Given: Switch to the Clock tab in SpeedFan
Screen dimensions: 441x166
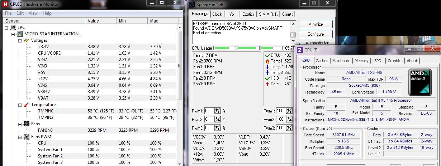Looking at the screenshot, I should click(x=217, y=14).
